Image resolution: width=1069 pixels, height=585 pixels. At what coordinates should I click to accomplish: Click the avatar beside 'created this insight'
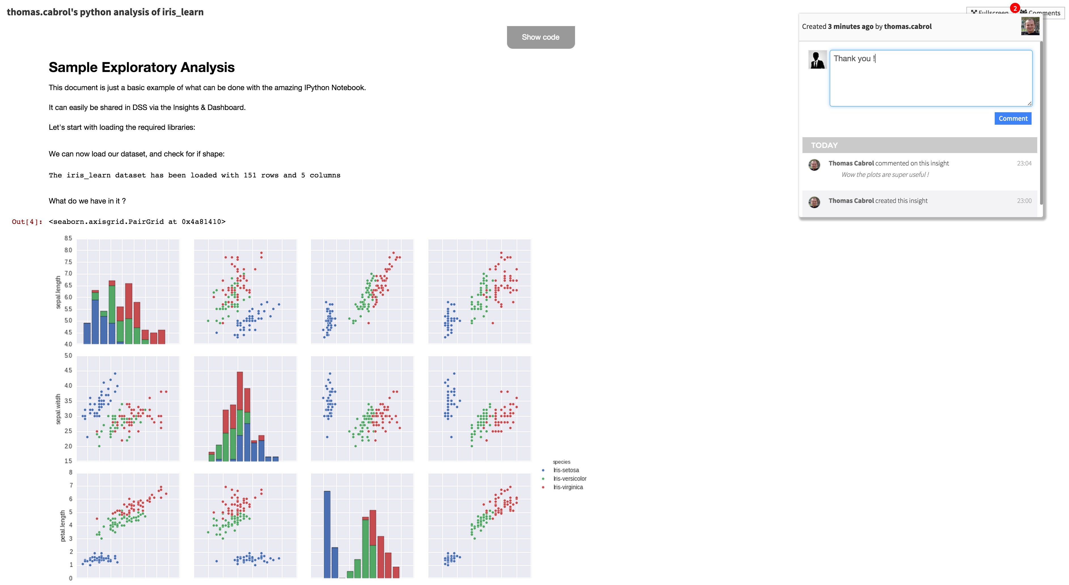click(814, 202)
